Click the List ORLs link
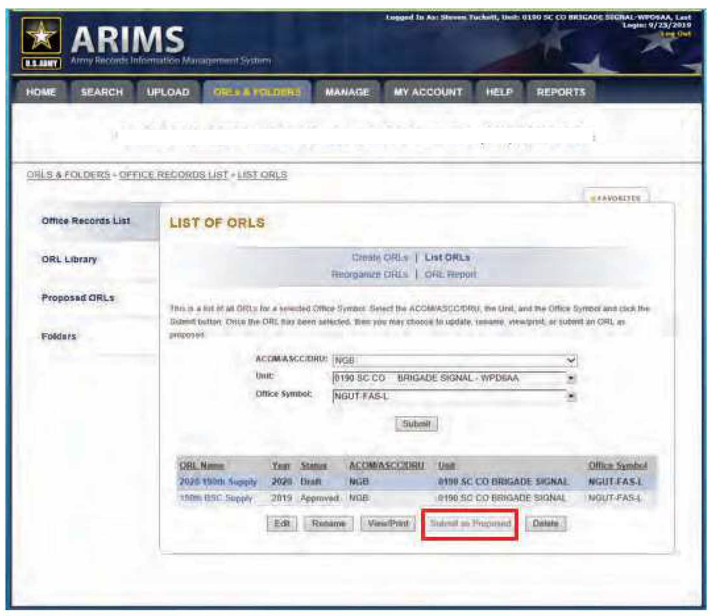The width and height of the screenshot is (710, 616). (x=447, y=257)
